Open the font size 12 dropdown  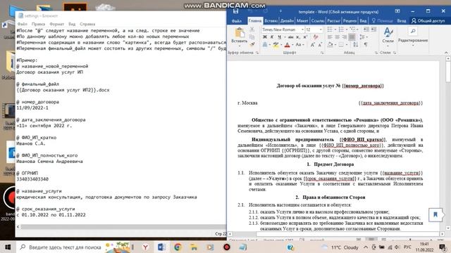pos(321,30)
